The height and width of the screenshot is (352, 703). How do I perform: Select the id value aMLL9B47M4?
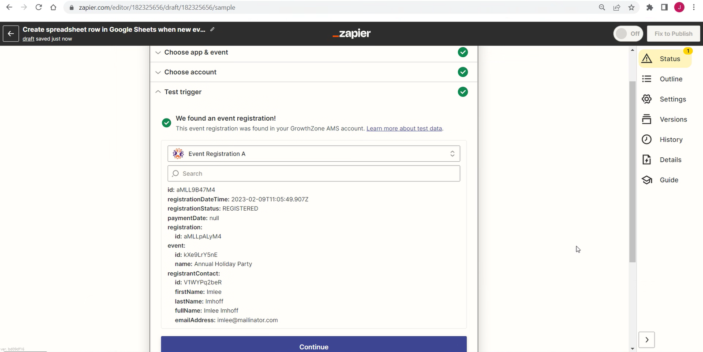tap(196, 190)
